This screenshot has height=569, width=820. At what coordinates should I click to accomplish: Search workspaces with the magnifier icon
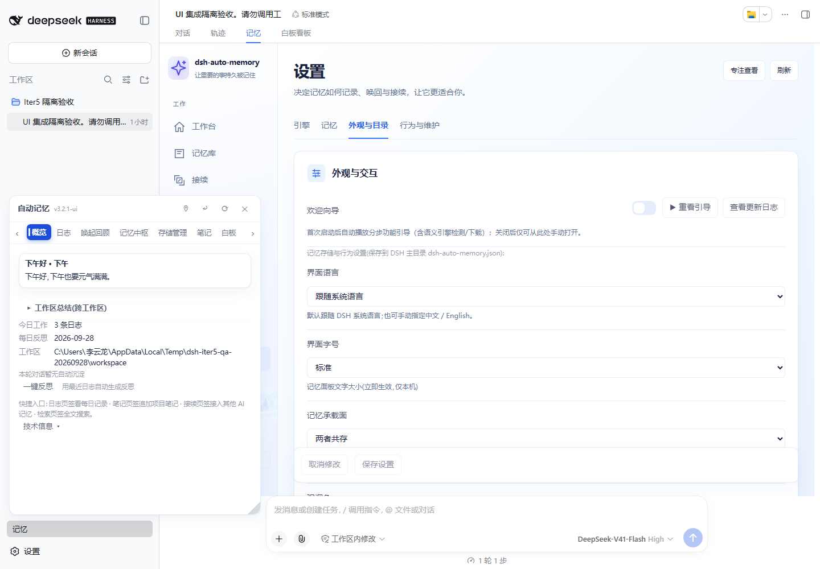(x=108, y=80)
